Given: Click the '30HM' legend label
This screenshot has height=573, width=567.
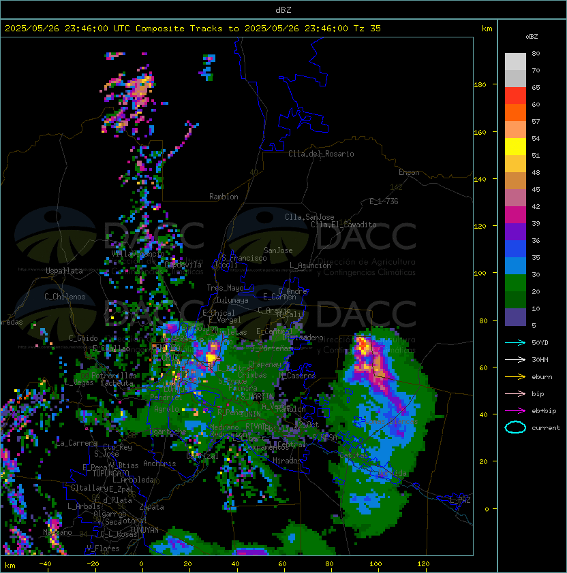Looking at the screenshot, I should [x=540, y=360].
